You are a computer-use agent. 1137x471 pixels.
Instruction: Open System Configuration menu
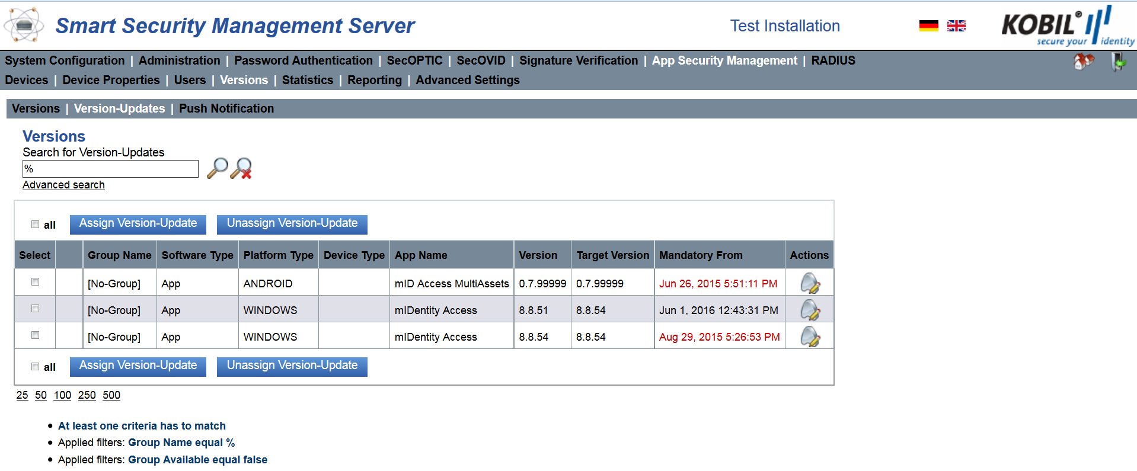click(x=65, y=60)
